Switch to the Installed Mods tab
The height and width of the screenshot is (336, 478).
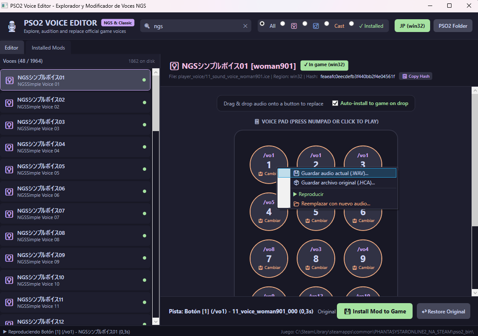point(48,47)
